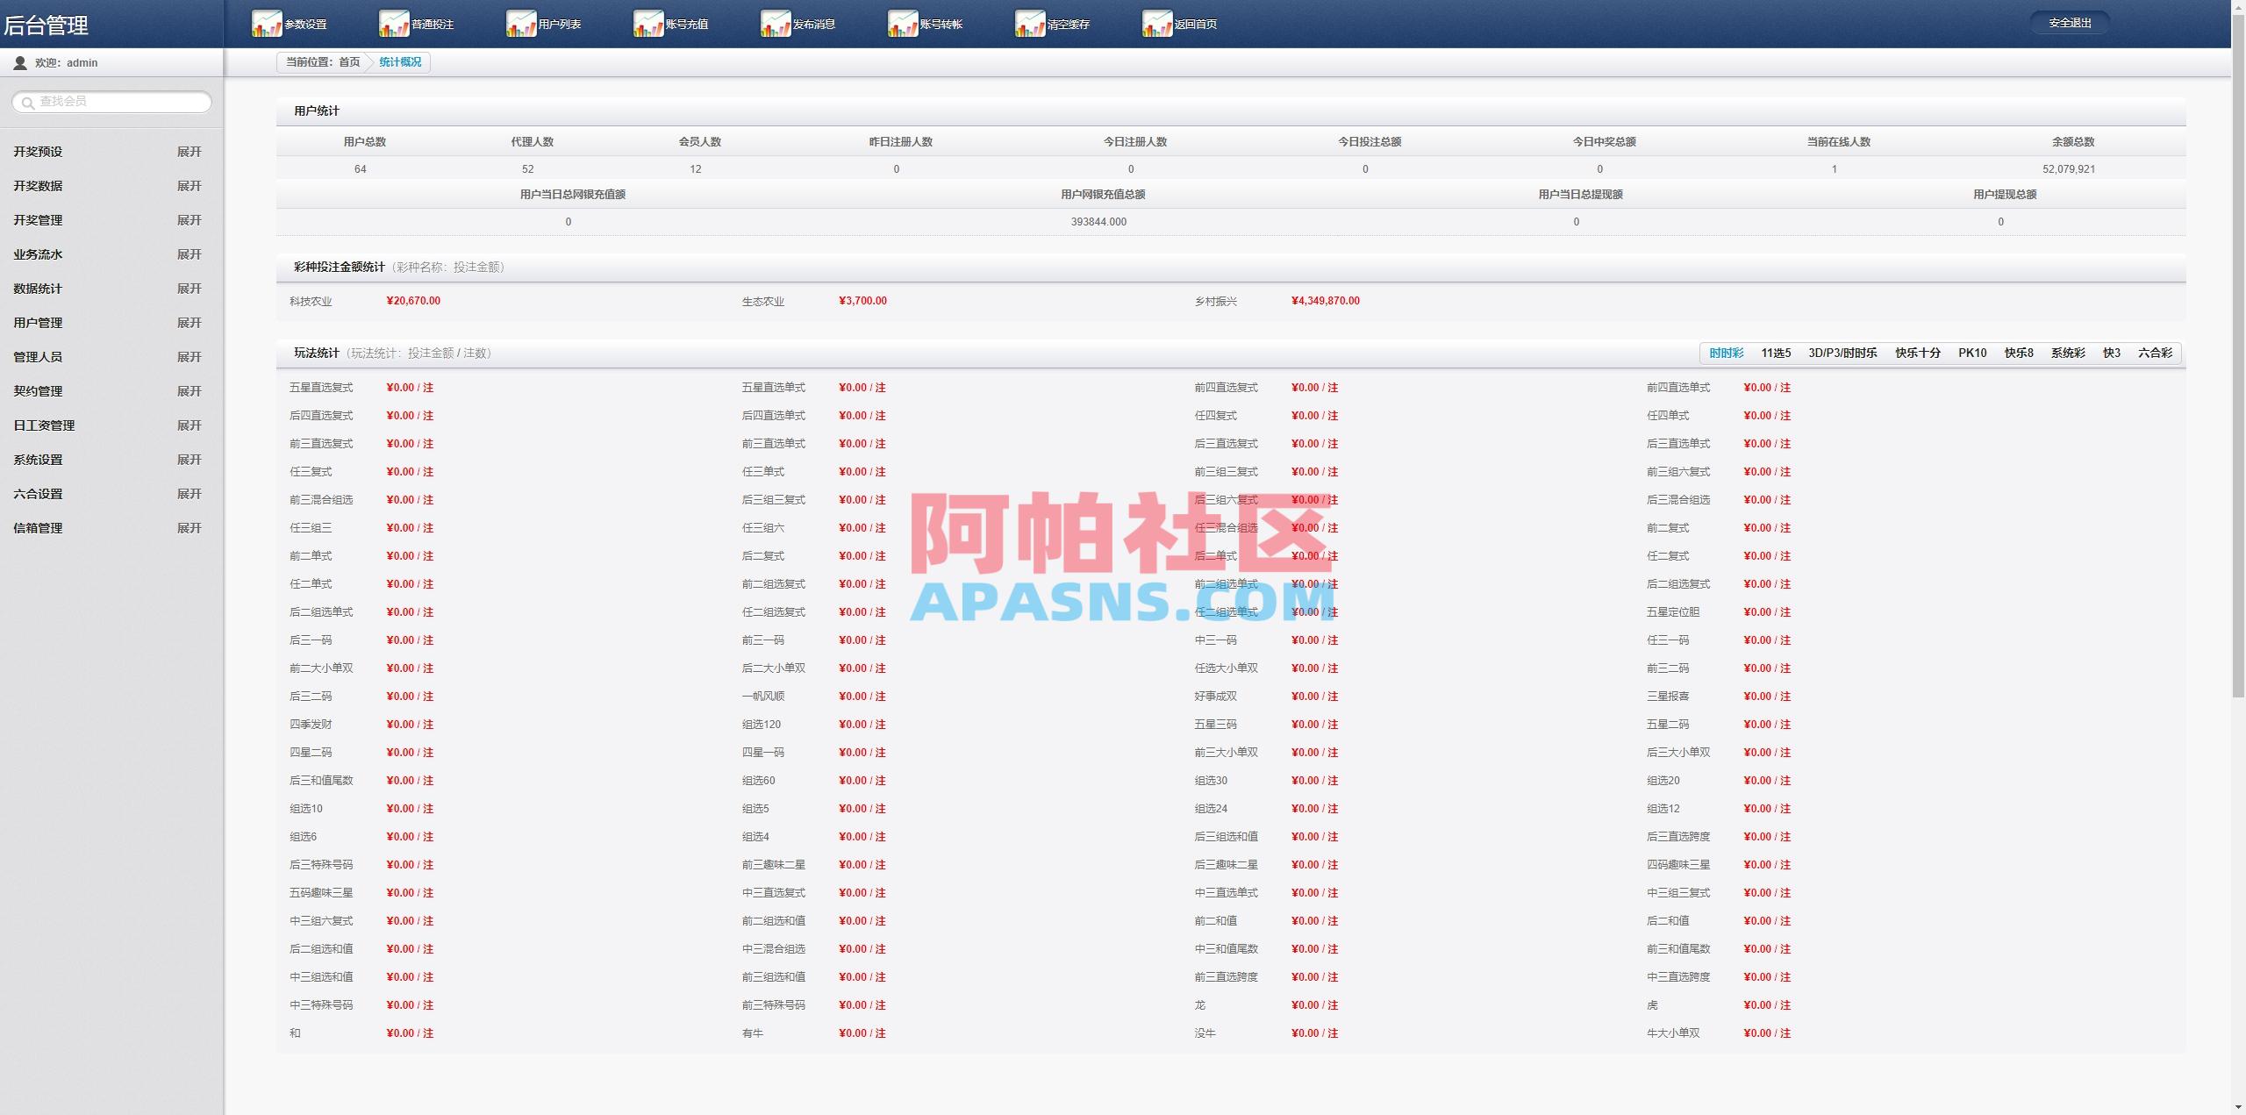The width and height of the screenshot is (2246, 1115).
Task: Click the admin user profile icon
Action: point(18,61)
